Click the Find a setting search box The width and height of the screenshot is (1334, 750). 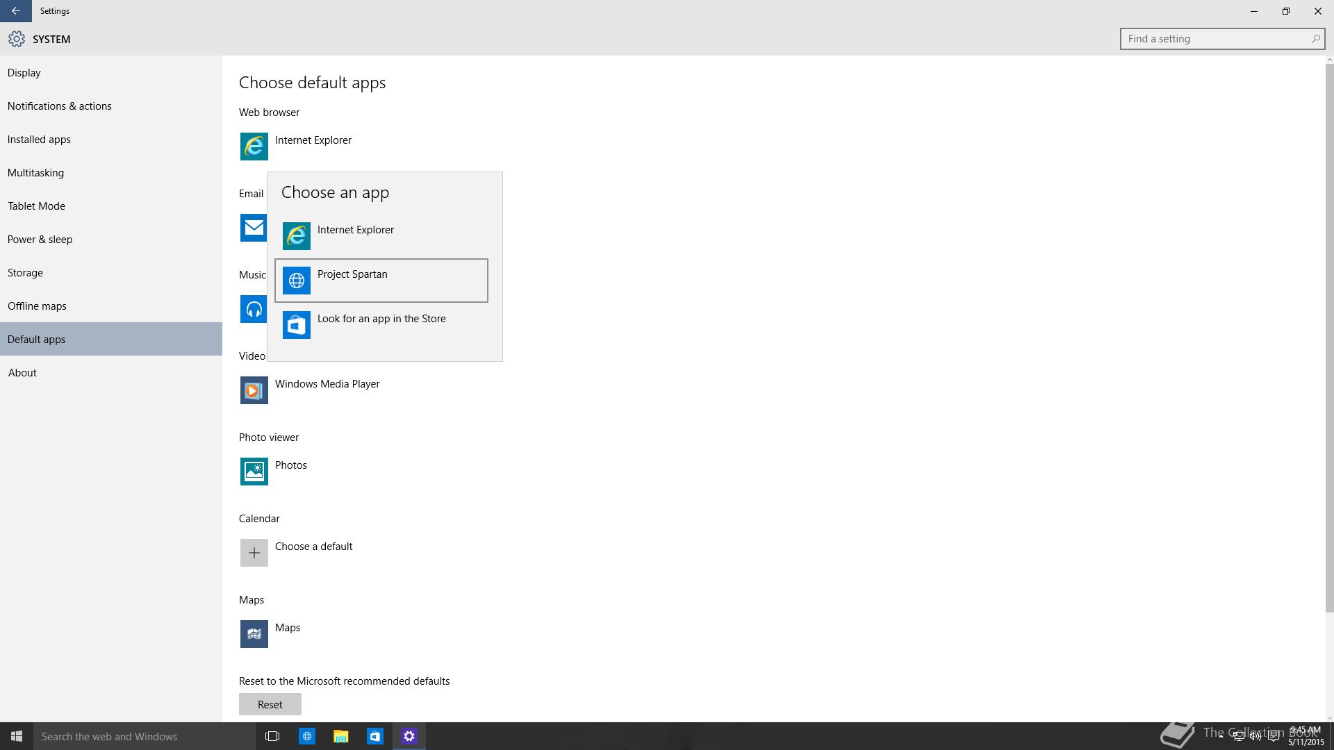(1216, 39)
